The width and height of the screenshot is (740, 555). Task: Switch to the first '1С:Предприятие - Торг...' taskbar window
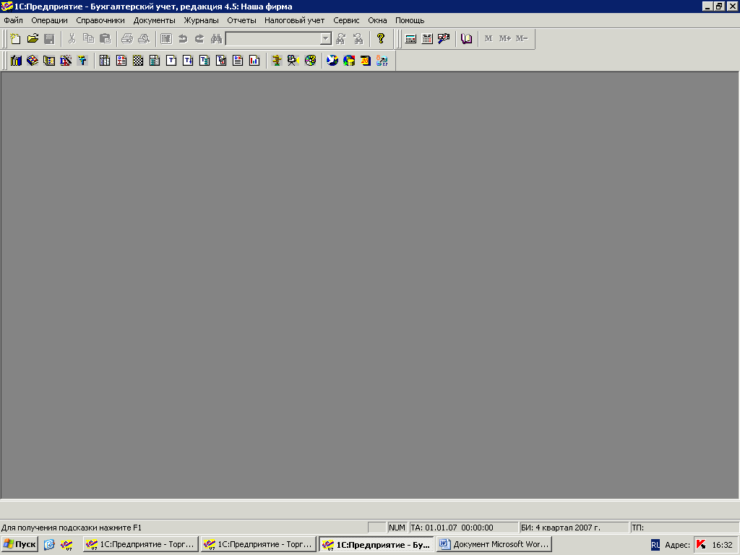(141, 544)
